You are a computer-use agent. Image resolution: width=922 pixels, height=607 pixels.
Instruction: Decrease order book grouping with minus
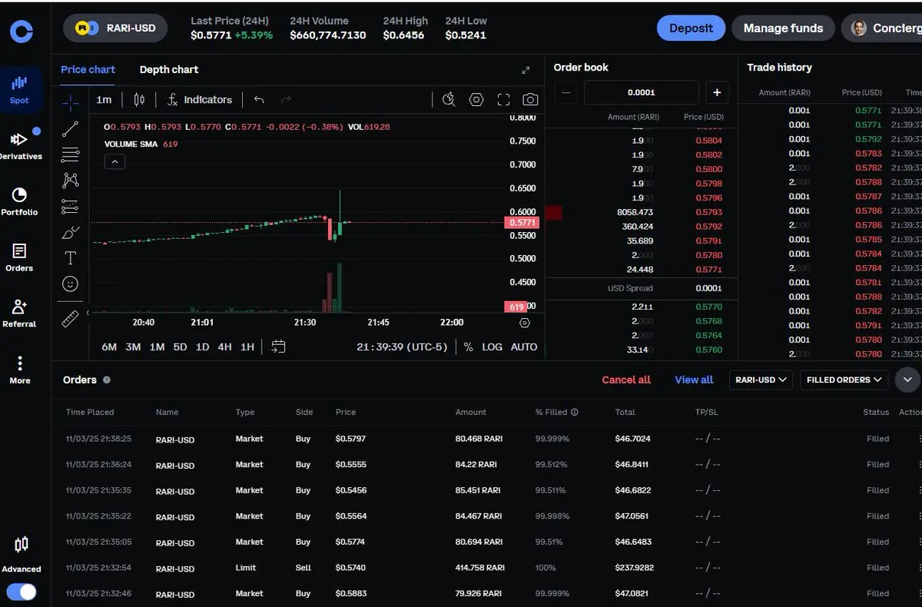click(565, 92)
